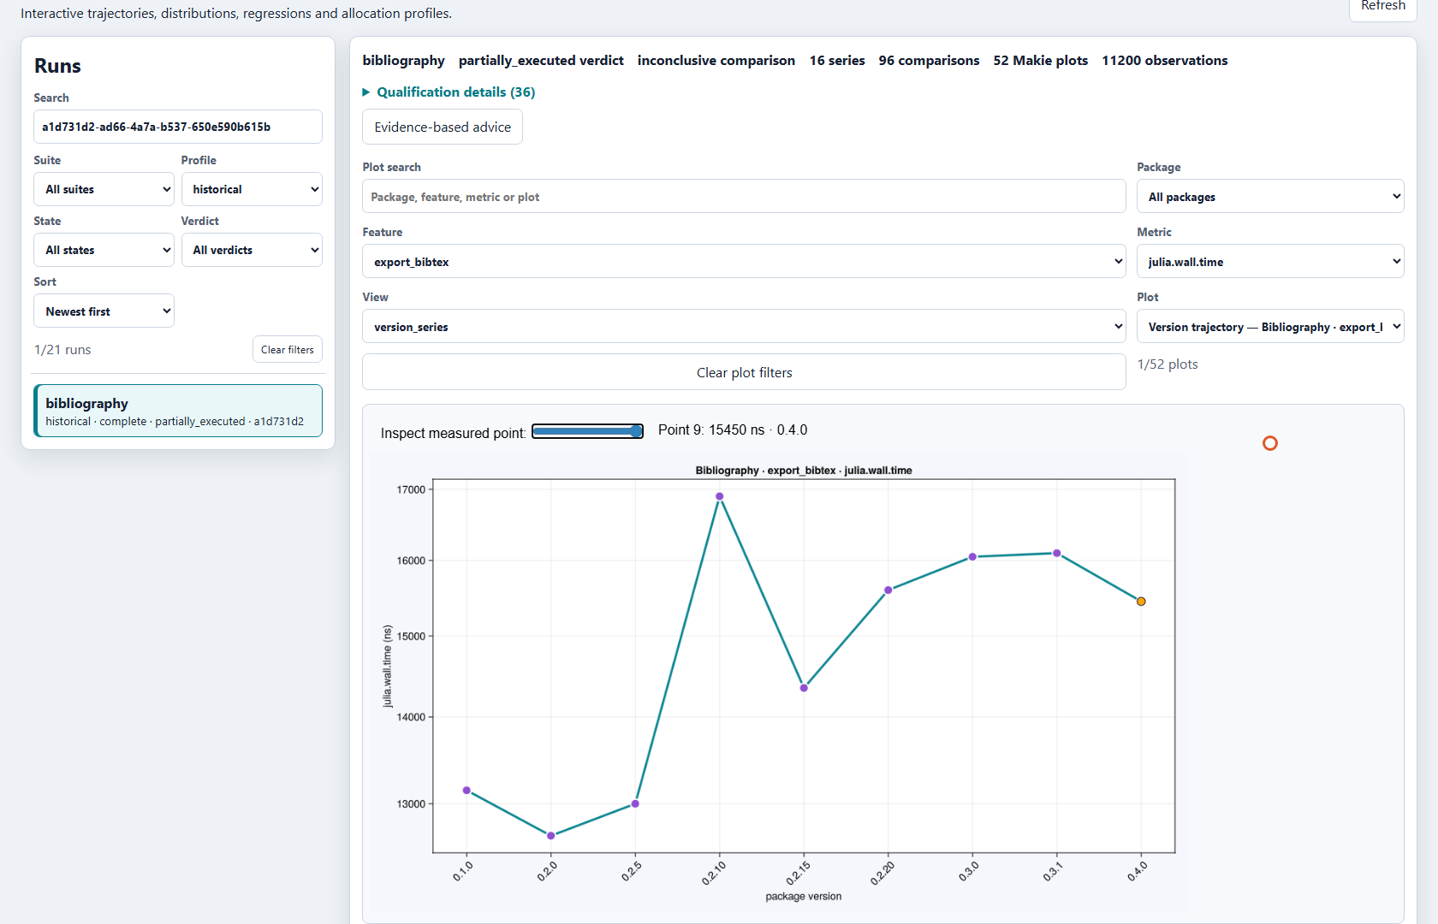1438x924 pixels.
Task: Click the chart title 'Bibliography · export_bibtex · julia.wall.time'
Action: click(804, 471)
